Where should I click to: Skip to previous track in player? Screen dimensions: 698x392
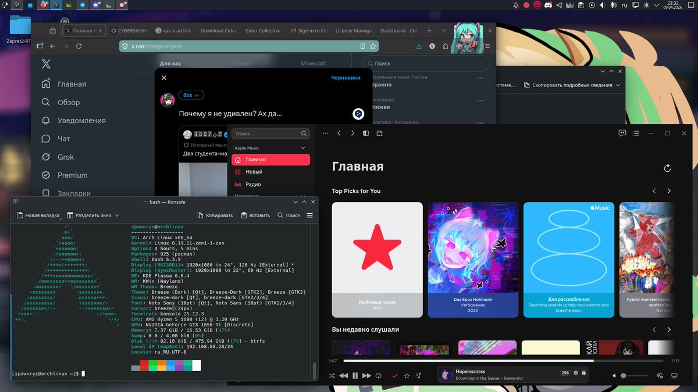[343, 376]
